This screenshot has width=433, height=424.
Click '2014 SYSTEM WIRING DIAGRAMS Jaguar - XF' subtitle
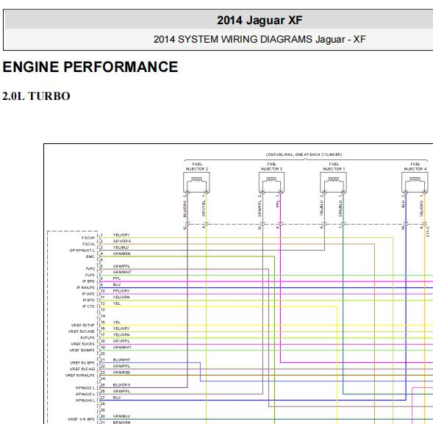click(x=260, y=39)
